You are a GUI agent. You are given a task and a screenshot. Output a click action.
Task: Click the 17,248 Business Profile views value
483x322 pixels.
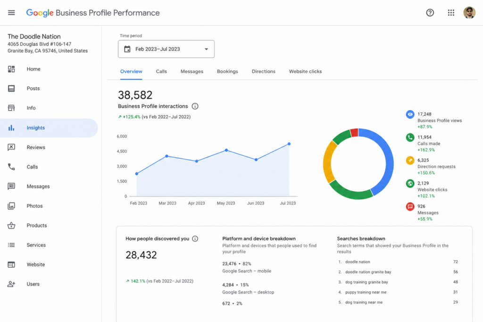425,114
